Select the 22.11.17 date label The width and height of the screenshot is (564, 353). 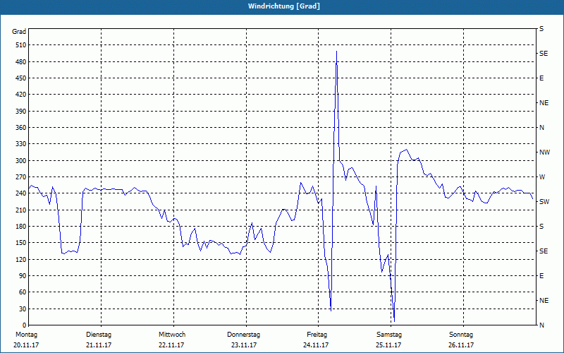pos(171,345)
